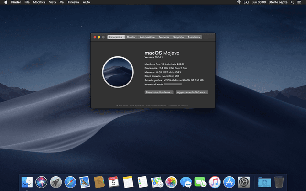Click Resoconto di sistema button

(159, 92)
